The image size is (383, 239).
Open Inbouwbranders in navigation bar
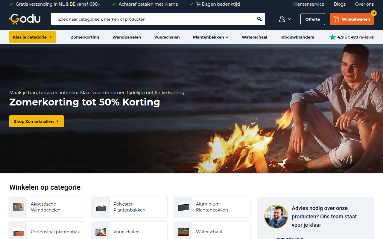point(297,37)
